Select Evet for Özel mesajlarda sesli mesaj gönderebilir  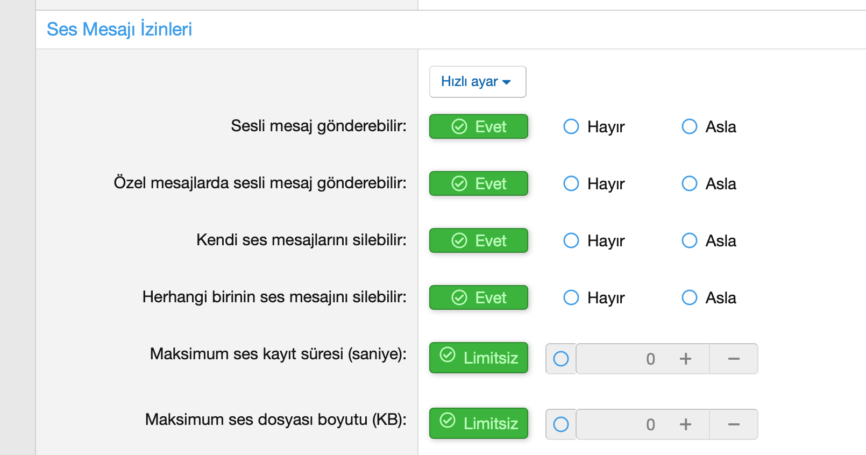coord(479,183)
